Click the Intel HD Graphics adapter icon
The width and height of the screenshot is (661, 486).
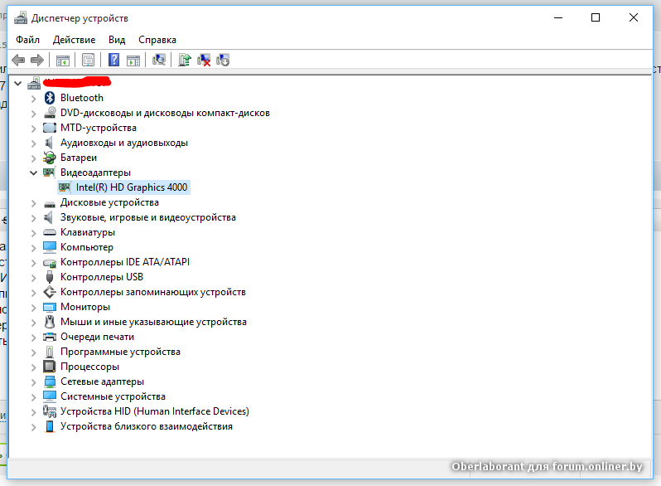pyautogui.click(x=65, y=187)
